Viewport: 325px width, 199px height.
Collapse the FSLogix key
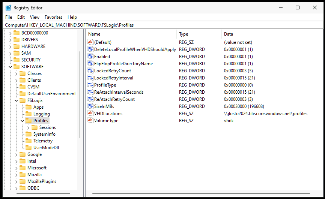(16, 100)
